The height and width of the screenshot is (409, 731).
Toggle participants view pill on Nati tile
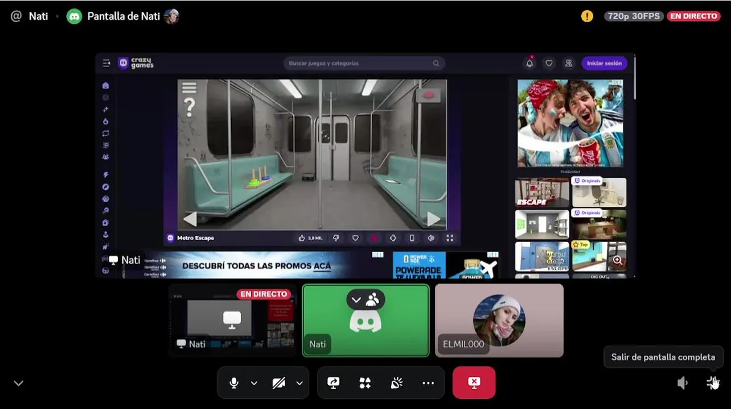point(365,299)
